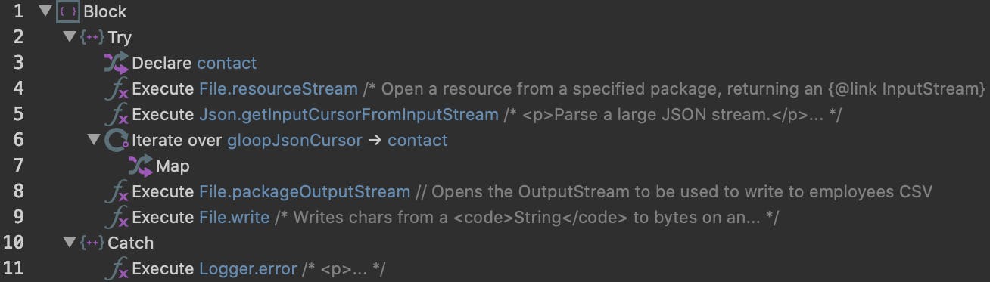Select line number 7 in gutter
990x282 pixels.
tap(19, 166)
